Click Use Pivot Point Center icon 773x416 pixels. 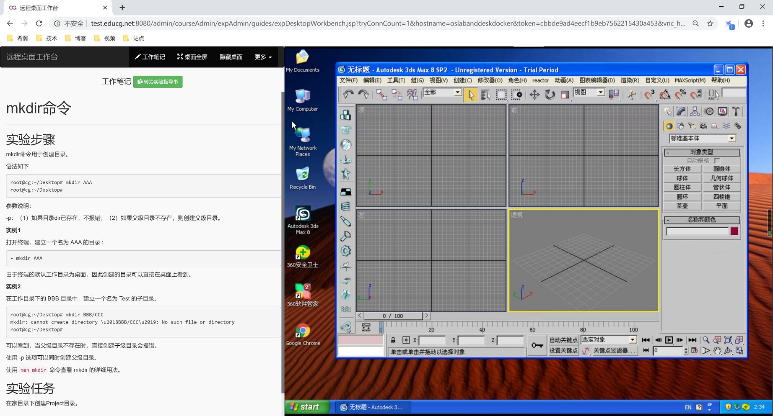pos(614,95)
